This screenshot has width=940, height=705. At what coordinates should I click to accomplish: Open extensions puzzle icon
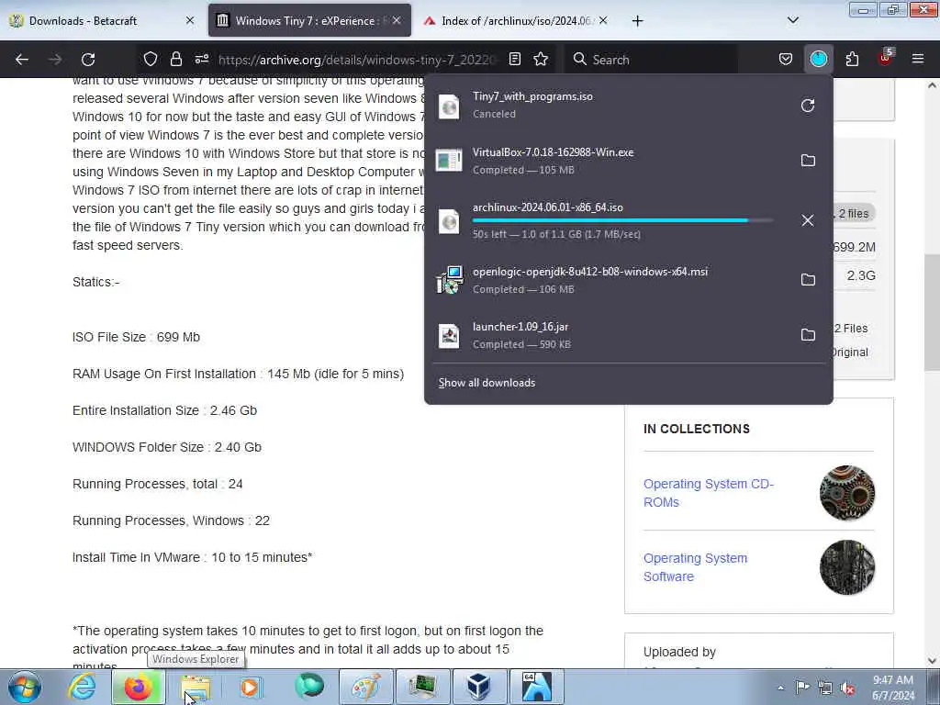click(x=852, y=59)
